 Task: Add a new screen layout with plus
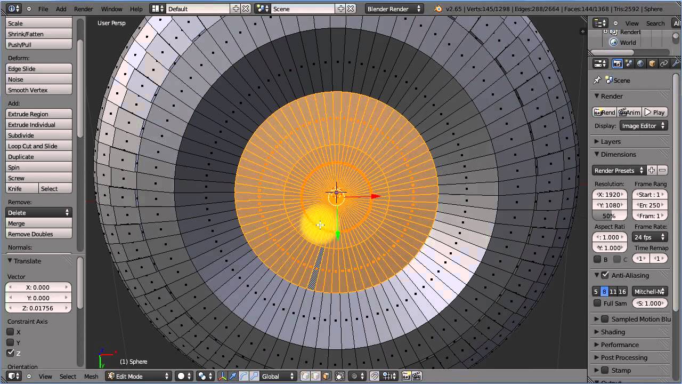pos(236,9)
